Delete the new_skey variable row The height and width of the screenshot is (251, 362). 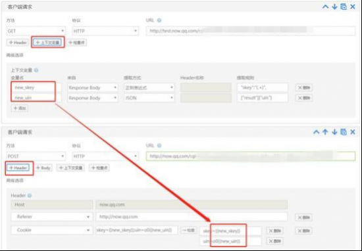[304, 87]
